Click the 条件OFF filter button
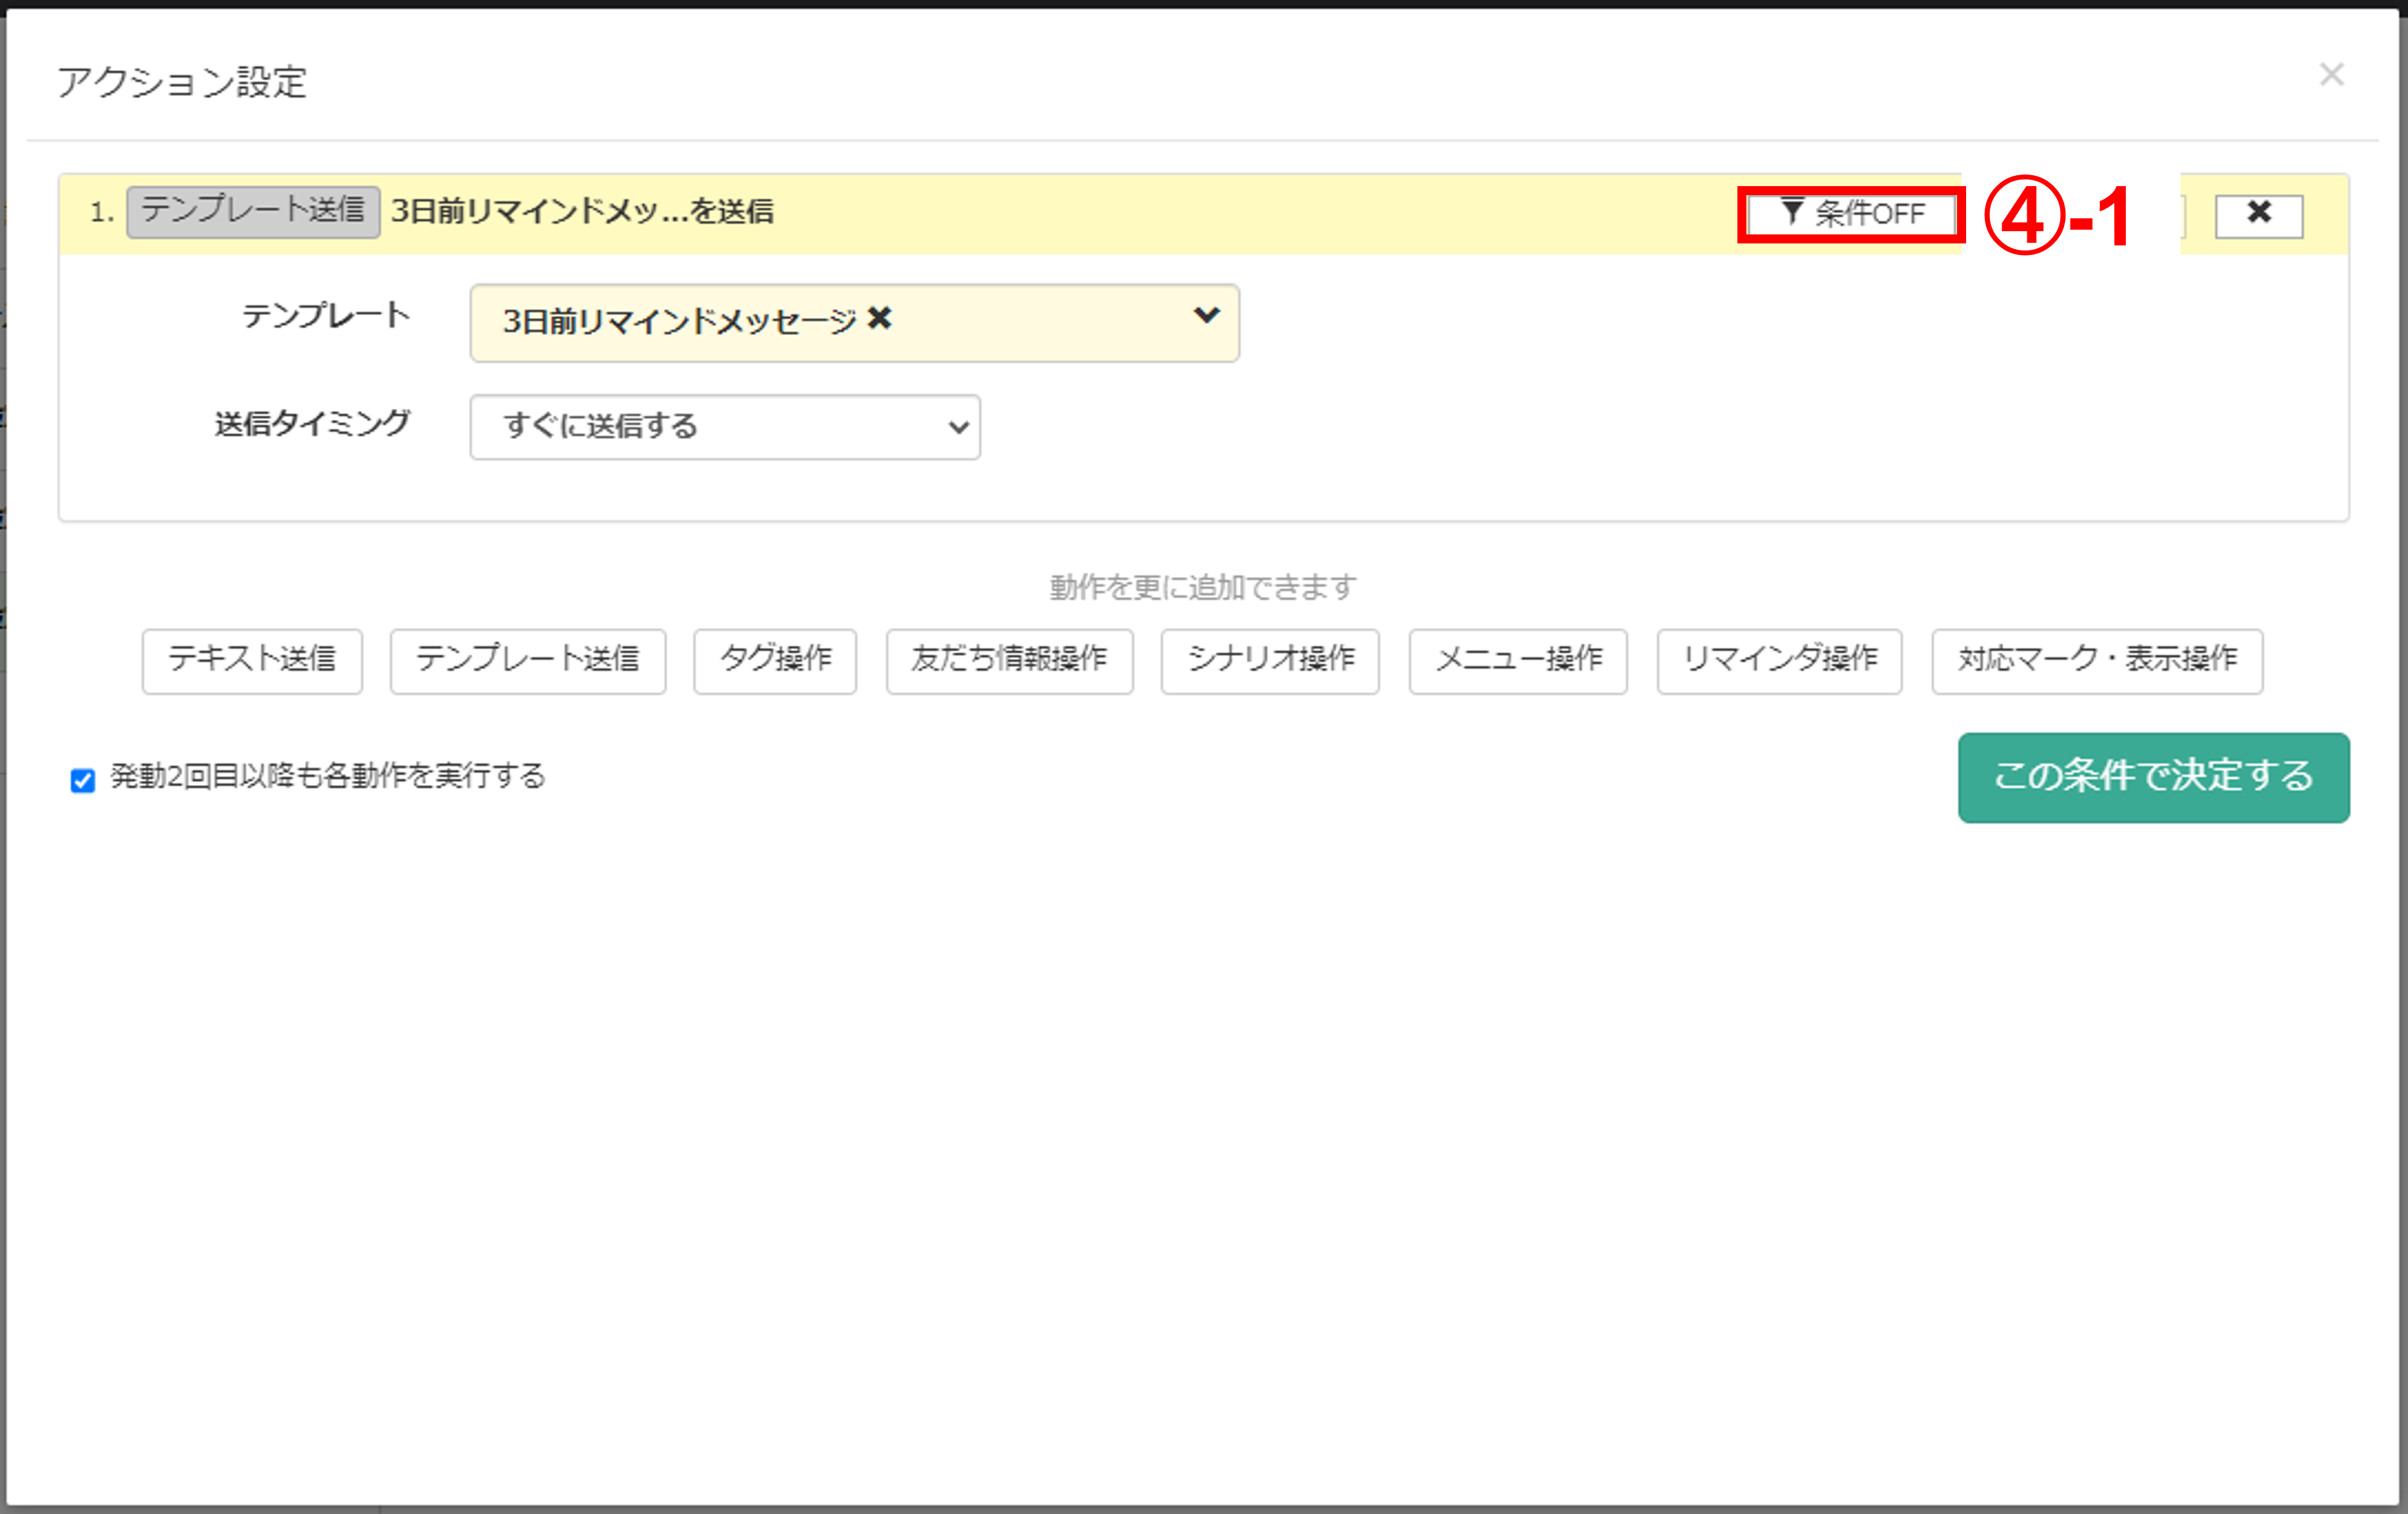The width and height of the screenshot is (2408, 1514). 1851,214
